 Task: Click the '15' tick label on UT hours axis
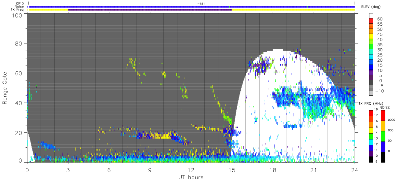point(232,170)
